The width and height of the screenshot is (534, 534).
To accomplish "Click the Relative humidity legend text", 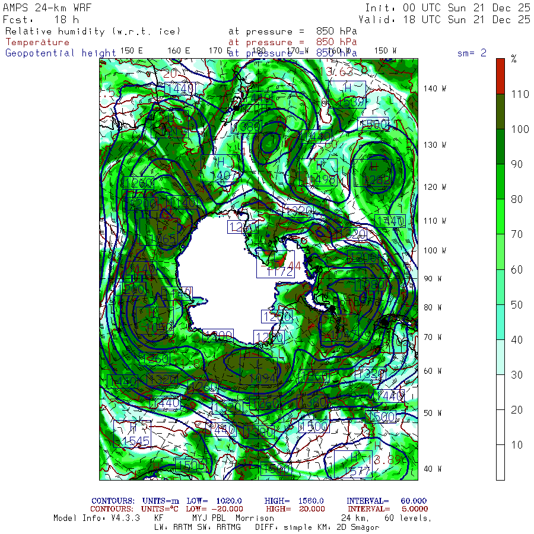I will (x=93, y=31).
